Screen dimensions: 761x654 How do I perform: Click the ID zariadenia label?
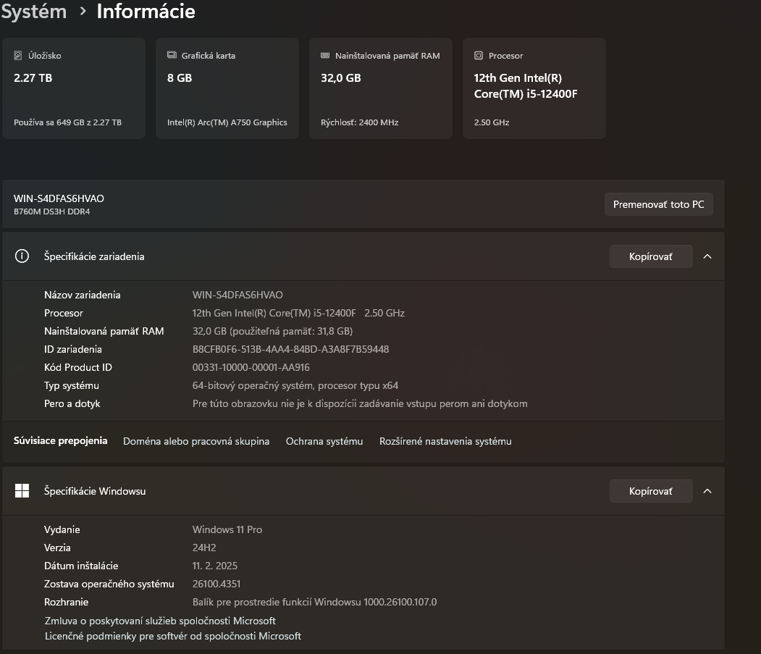tap(73, 349)
